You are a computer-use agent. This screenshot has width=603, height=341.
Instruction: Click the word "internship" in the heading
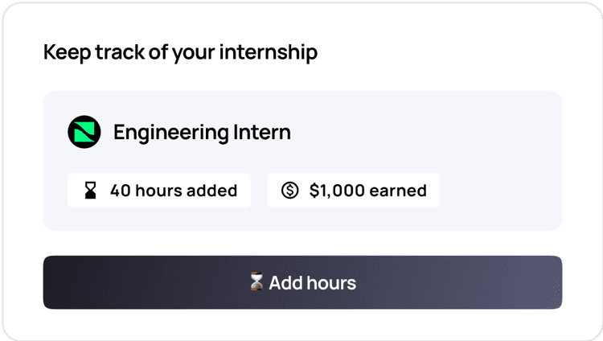pyautogui.click(x=269, y=52)
